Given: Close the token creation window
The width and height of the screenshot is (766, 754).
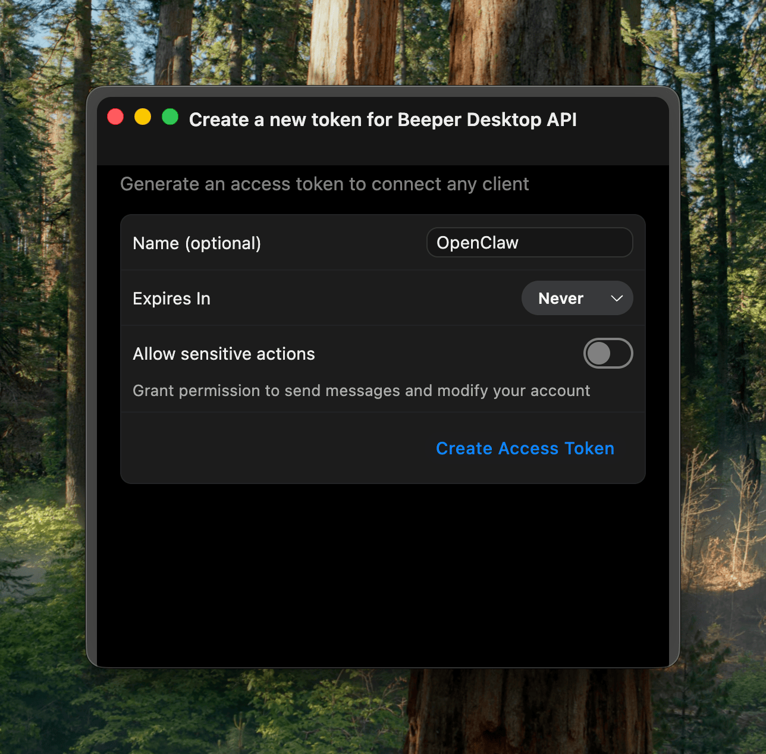Looking at the screenshot, I should pyautogui.click(x=115, y=117).
